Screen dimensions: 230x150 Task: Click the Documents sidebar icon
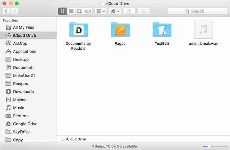(8, 67)
